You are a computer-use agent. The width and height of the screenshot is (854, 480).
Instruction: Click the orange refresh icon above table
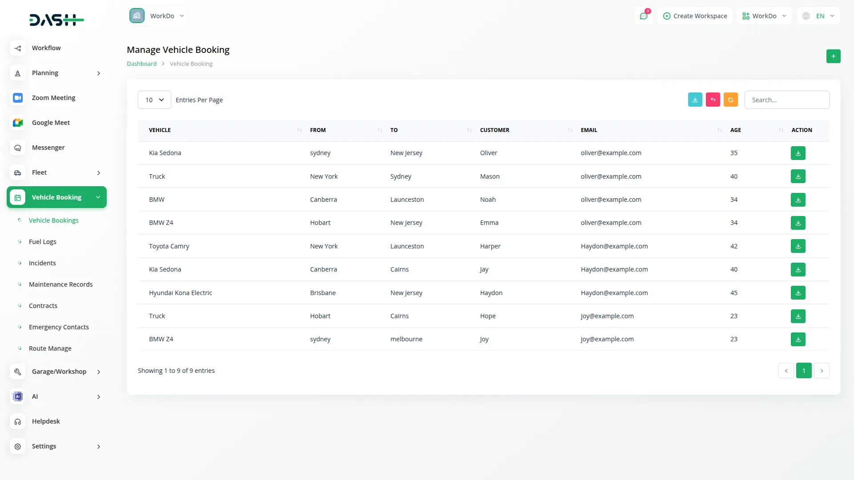[730, 100]
